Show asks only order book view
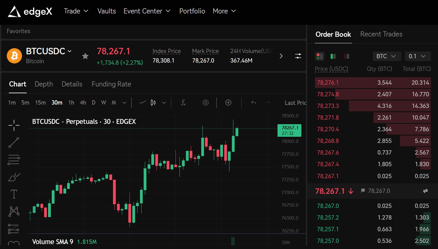The image size is (438, 249). [347, 56]
